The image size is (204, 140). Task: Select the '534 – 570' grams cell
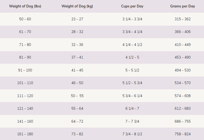183,83
